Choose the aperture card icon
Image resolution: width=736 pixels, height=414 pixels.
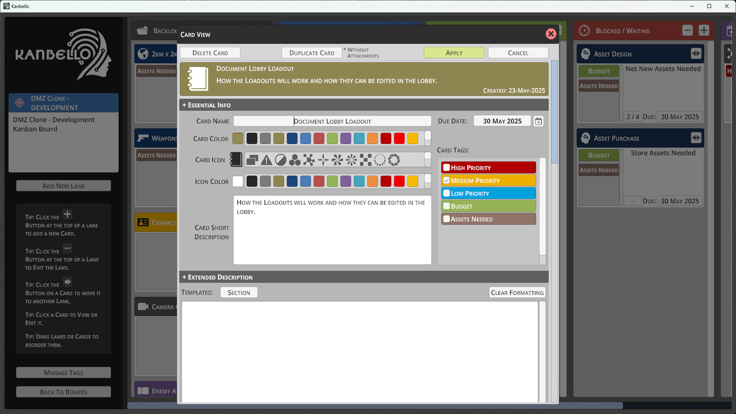pyautogui.click(x=394, y=160)
